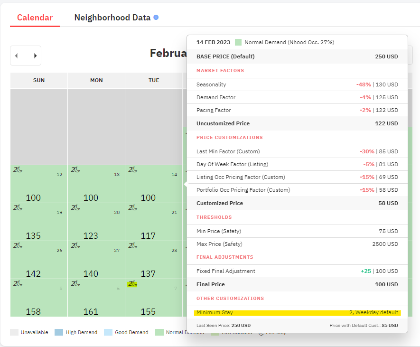
Task: Select the February 21 cell priced 117
Action: coord(154,222)
